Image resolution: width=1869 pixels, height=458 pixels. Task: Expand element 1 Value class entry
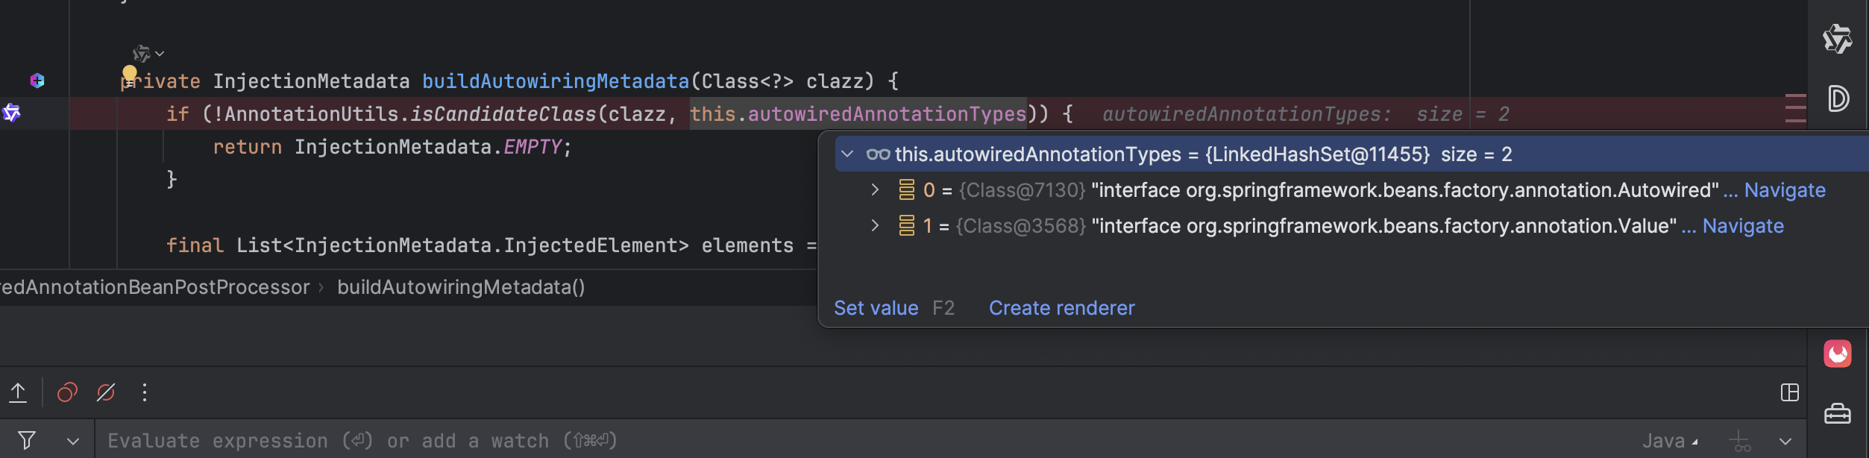point(875,226)
